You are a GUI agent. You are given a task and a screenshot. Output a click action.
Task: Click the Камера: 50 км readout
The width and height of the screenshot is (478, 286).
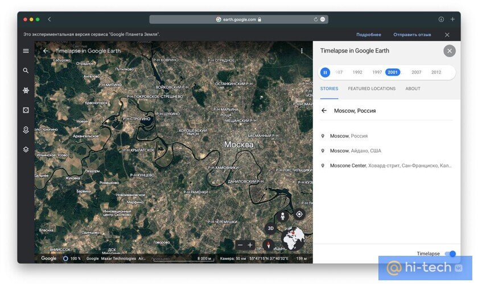click(233, 259)
